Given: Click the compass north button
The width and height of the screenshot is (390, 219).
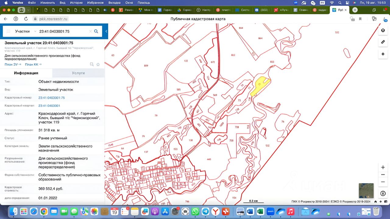Looking at the screenshot, I should pos(383,193).
